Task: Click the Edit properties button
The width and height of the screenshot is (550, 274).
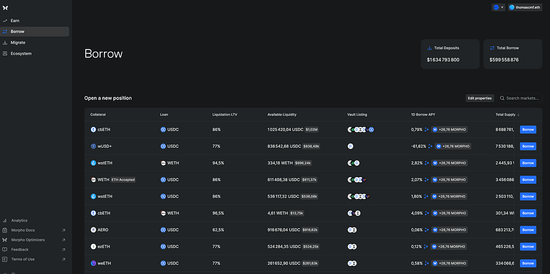Action: [480, 98]
